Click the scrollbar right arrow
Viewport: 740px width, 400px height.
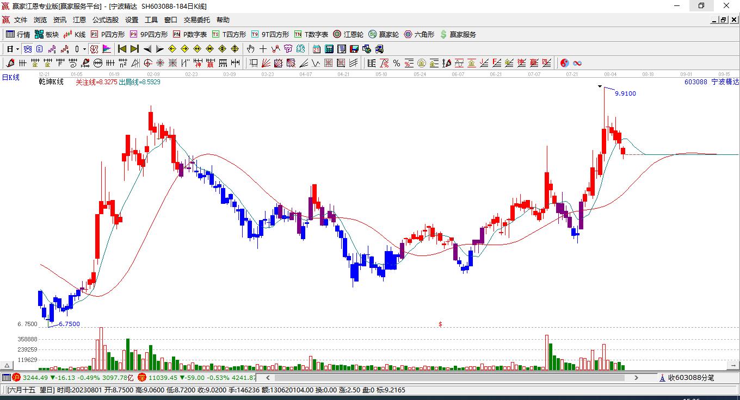point(636,377)
